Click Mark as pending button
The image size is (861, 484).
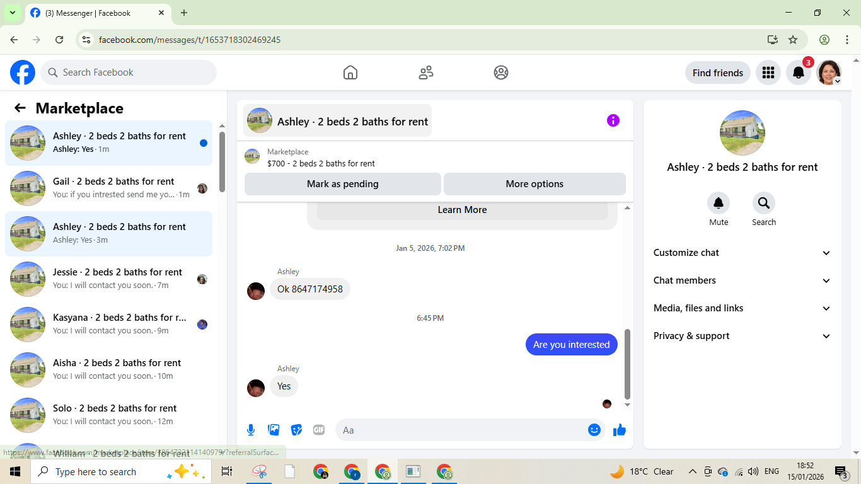click(x=343, y=184)
